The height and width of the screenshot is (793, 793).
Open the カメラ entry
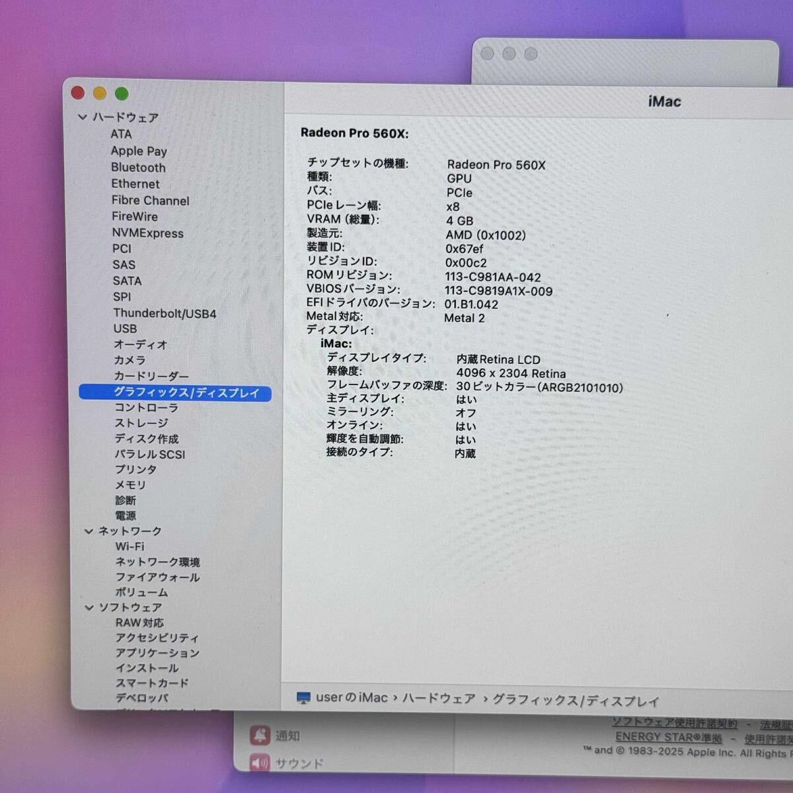coord(130,360)
